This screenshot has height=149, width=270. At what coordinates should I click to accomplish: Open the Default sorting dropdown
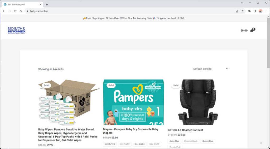[x=211, y=69]
